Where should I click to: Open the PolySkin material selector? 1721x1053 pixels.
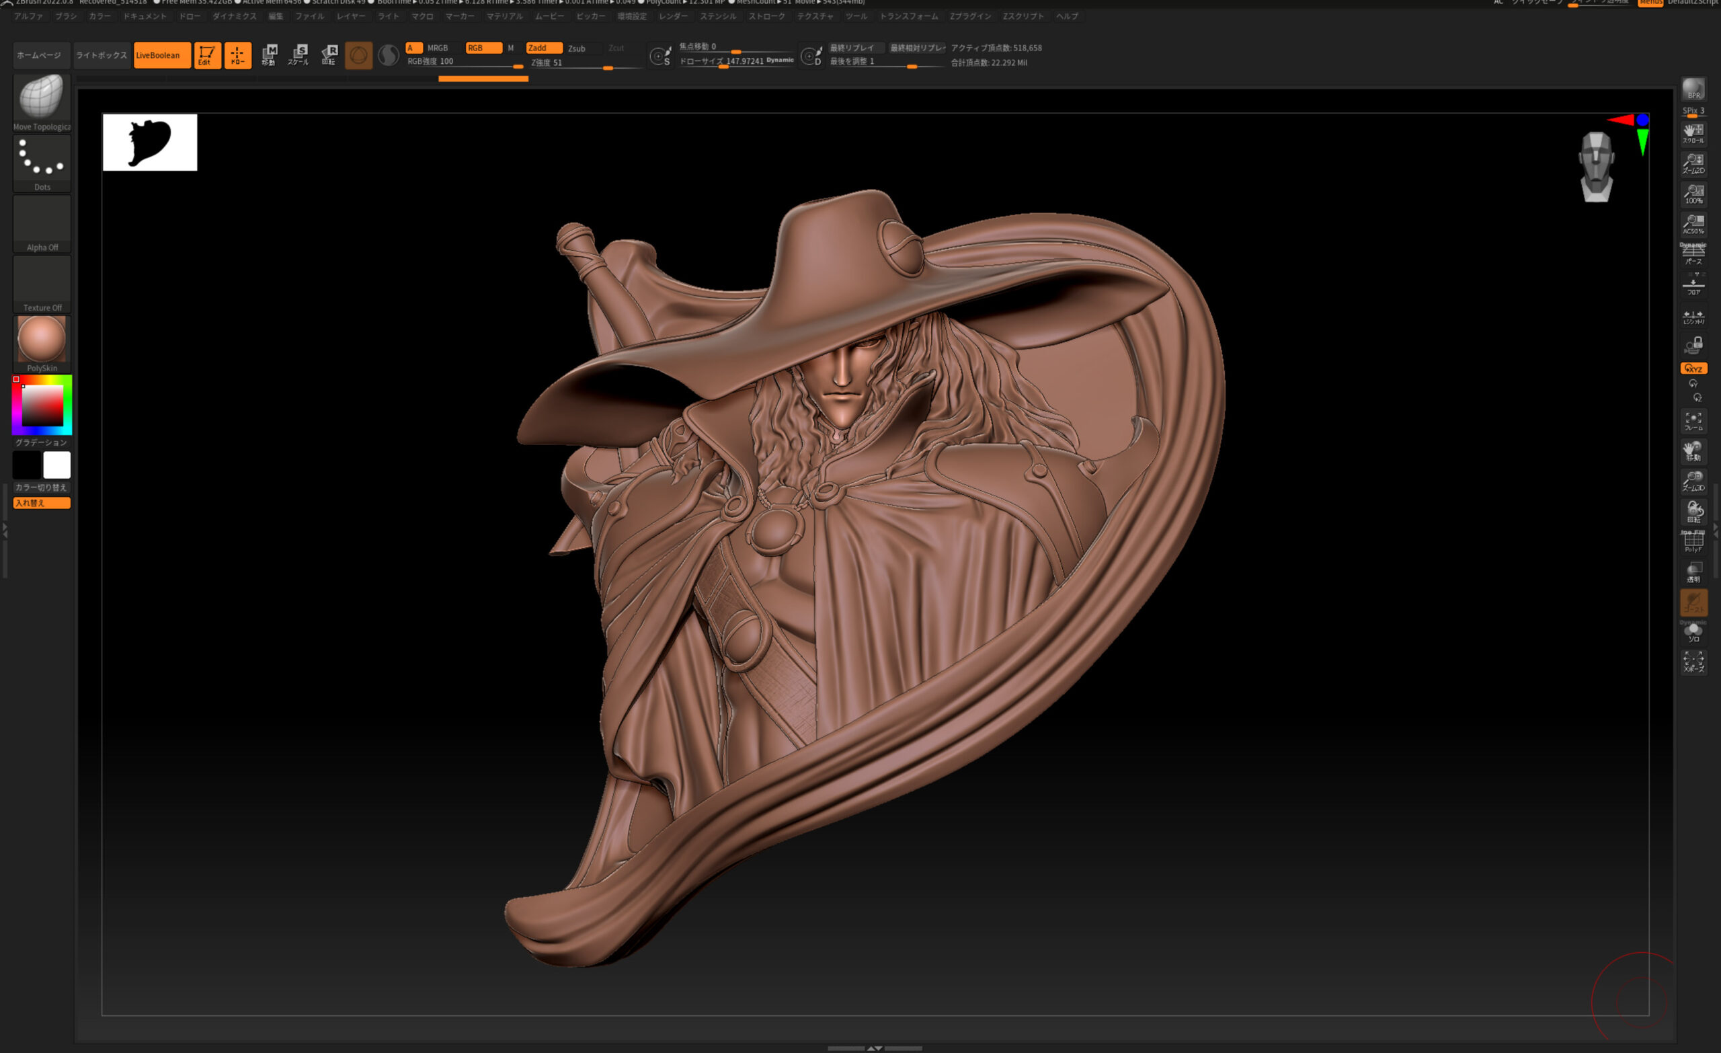pos(42,344)
